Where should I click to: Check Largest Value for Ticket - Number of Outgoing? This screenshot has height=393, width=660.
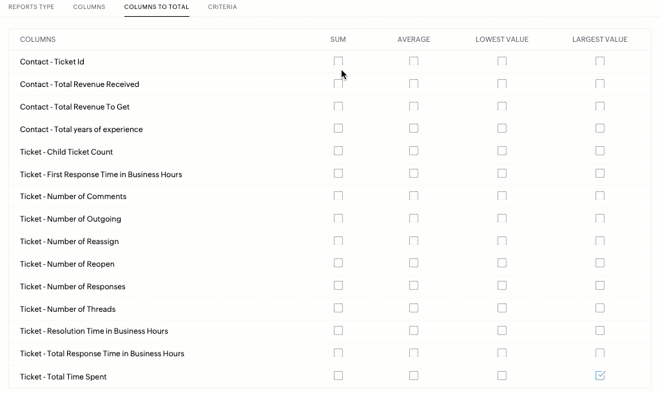pos(600,218)
